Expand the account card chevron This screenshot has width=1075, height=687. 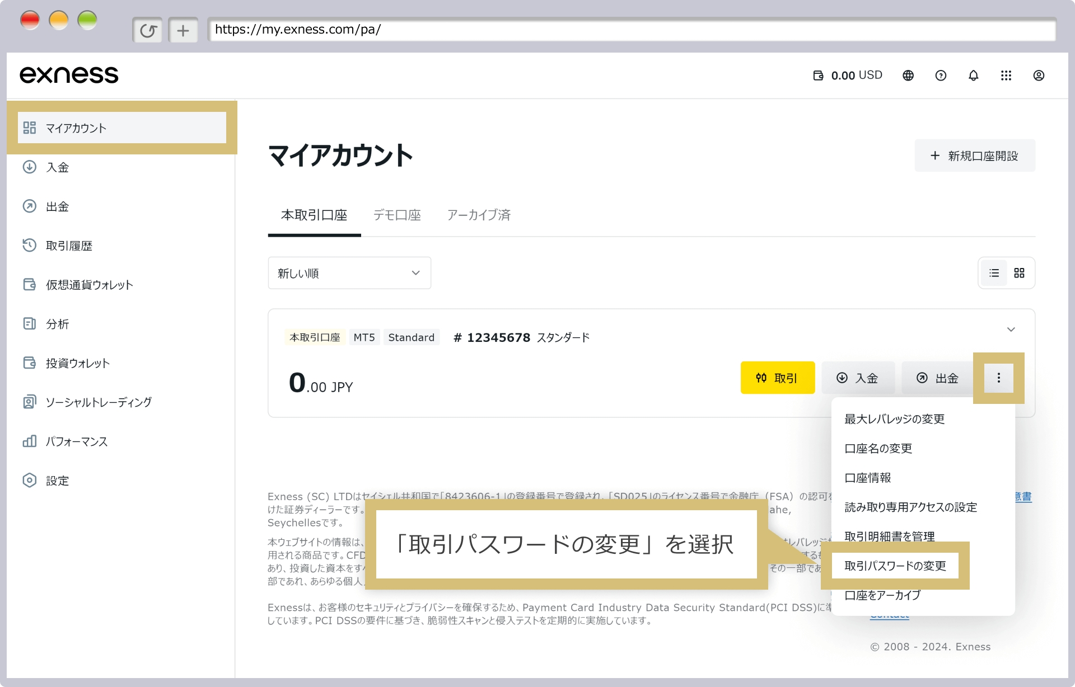click(1011, 330)
